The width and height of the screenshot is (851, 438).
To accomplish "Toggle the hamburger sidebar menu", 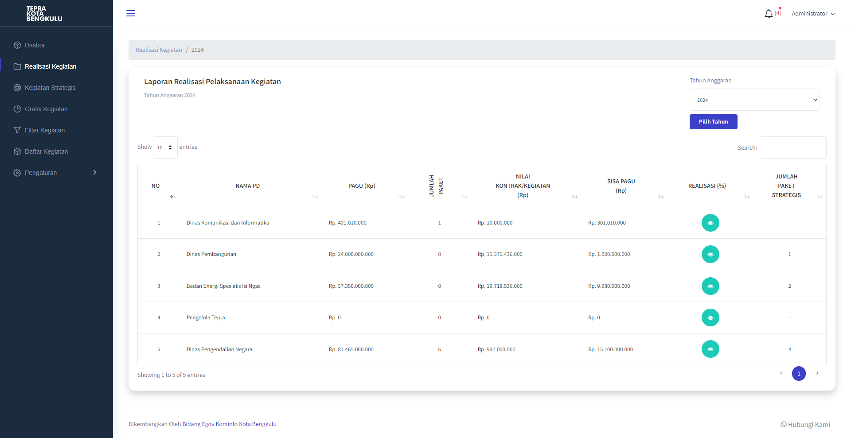I will coord(131,13).
